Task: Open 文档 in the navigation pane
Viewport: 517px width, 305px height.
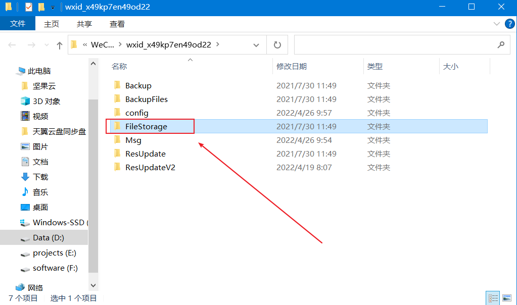Action: (40, 162)
